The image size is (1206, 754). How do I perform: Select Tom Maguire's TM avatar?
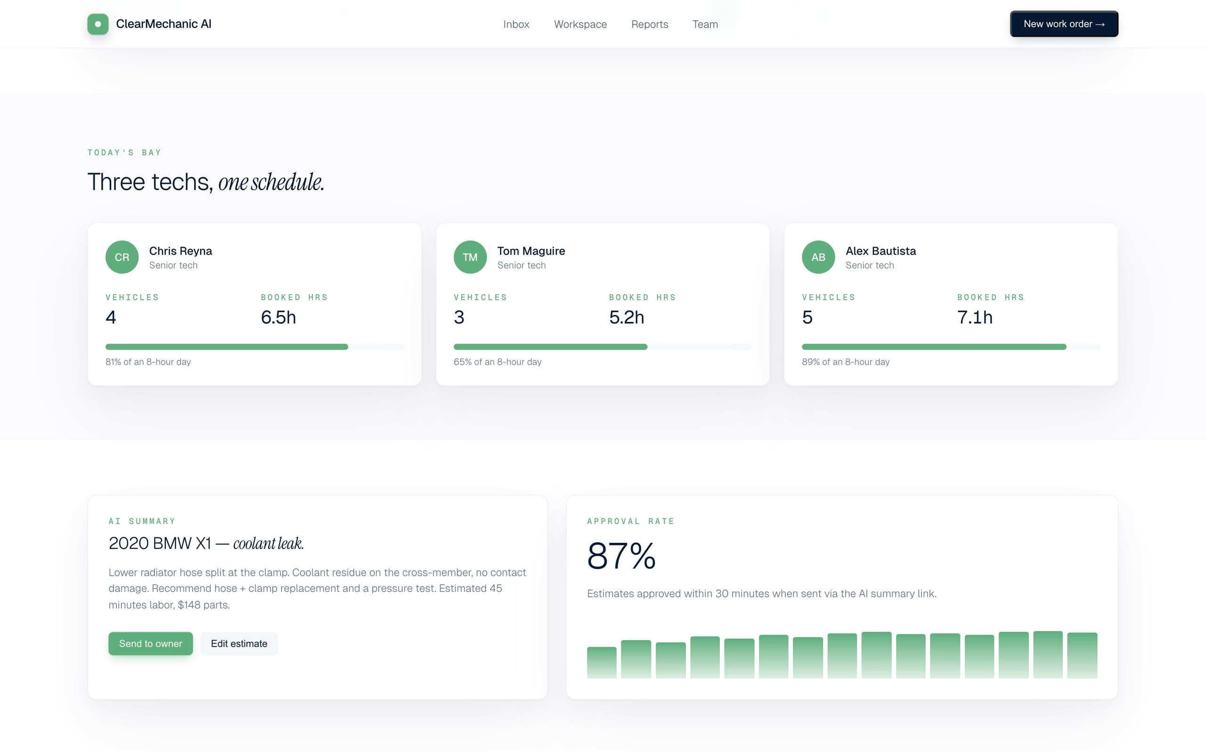coord(470,257)
